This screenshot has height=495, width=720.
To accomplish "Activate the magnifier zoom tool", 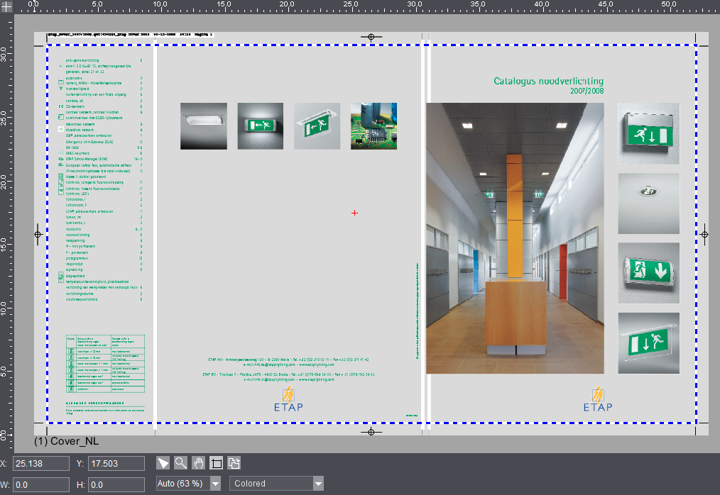I will click(181, 463).
